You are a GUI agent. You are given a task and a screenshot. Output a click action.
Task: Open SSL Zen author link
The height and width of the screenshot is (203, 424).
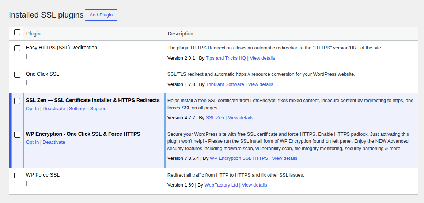pyautogui.click(x=215, y=117)
